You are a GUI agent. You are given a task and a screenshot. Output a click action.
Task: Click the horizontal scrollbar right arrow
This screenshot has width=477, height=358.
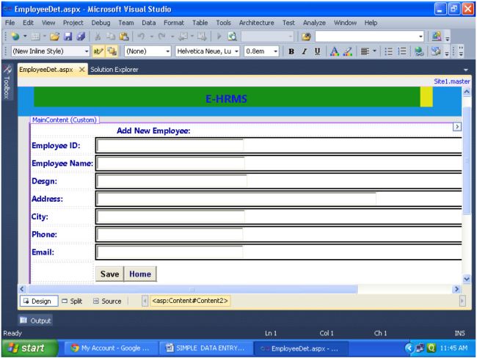pyautogui.click(x=456, y=289)
